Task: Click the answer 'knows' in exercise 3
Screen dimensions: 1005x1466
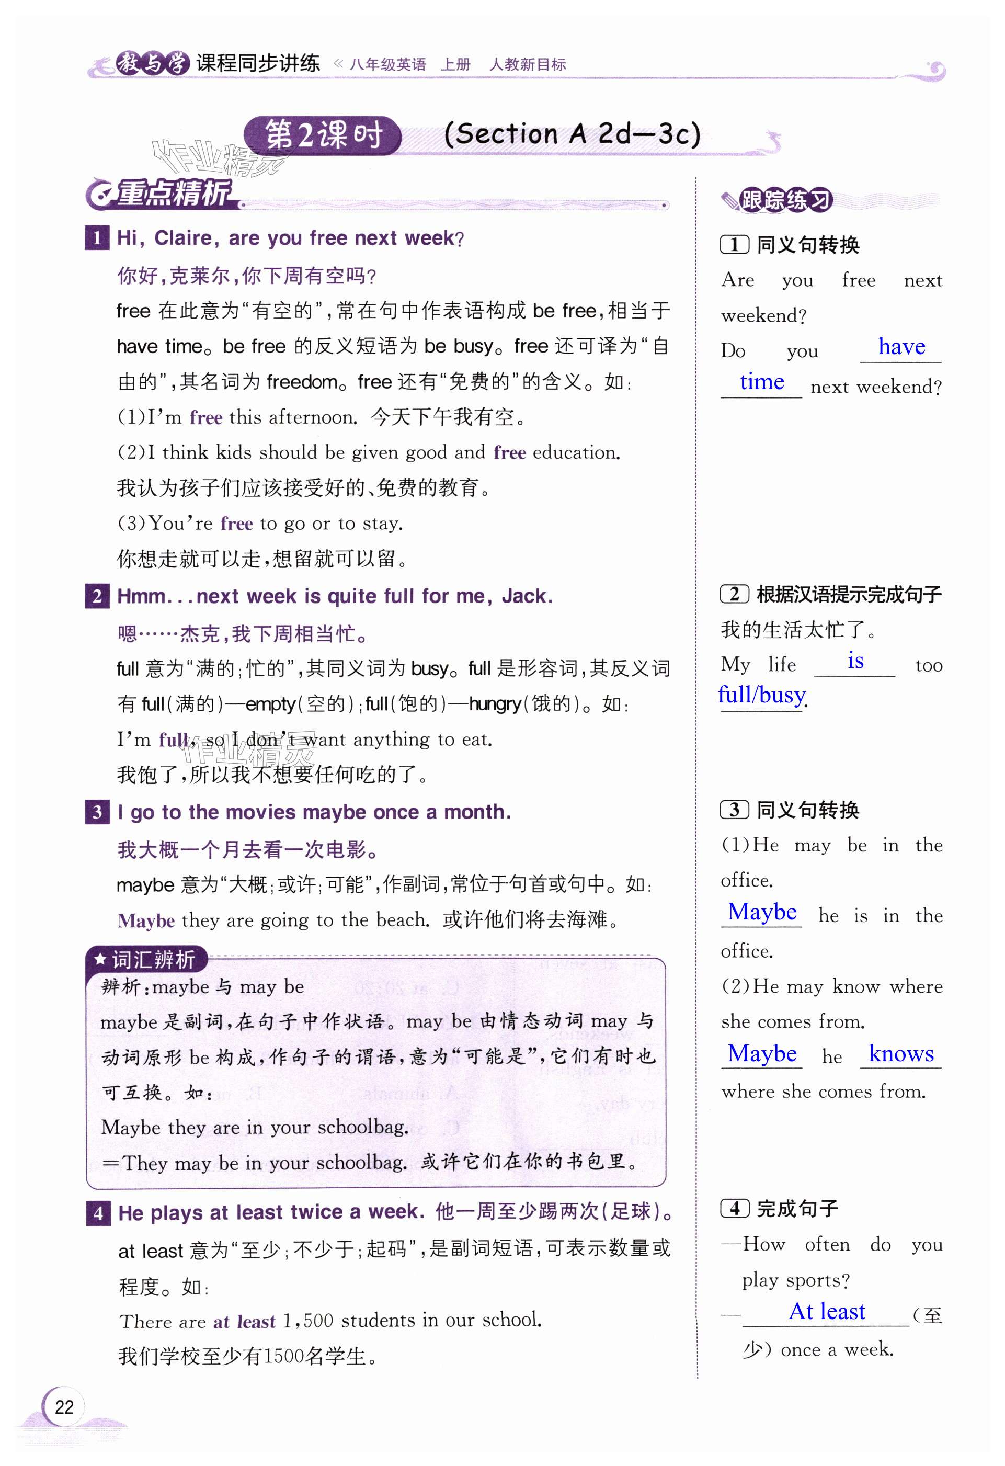Action: pyautogui.click(x=900, y=1054)
